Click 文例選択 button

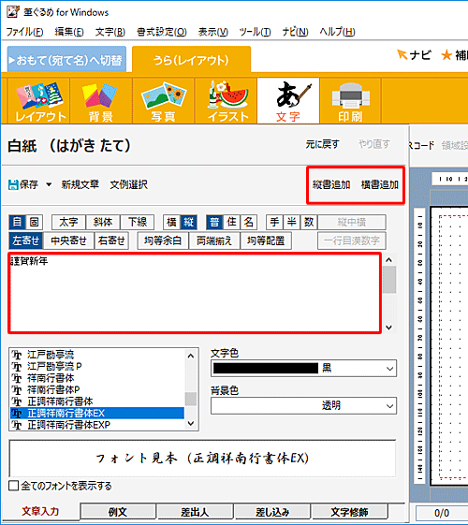click(x=128, y=184)
